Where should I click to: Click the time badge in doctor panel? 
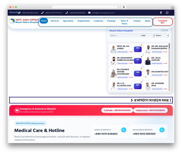[x=165, y=31]
